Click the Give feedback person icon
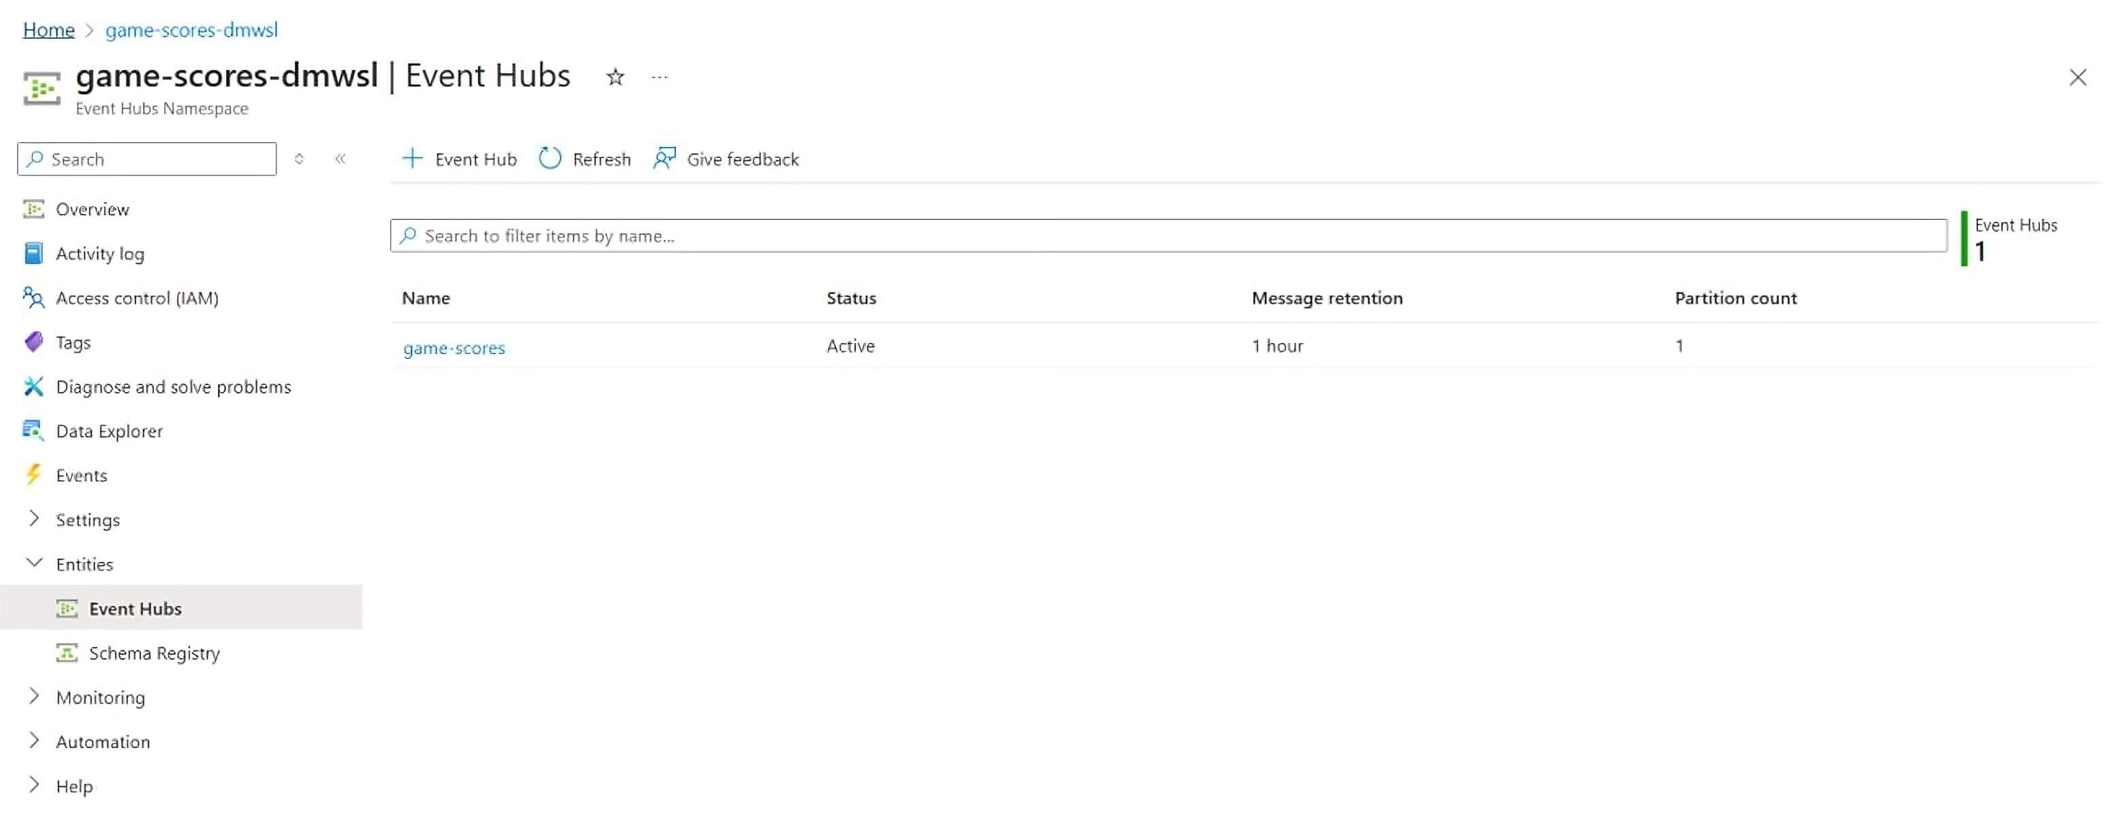 coord(665,158)
